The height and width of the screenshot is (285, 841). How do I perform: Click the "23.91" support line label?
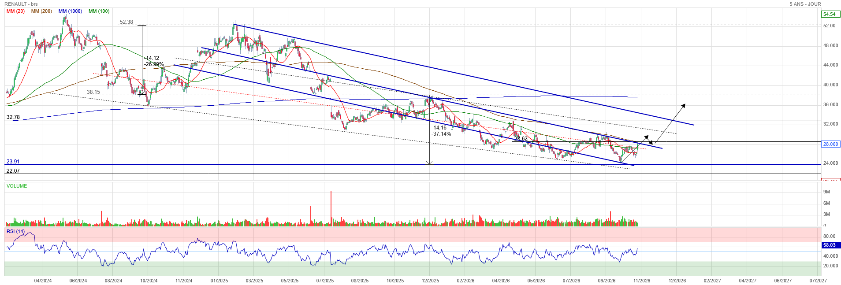click(13, 162)
